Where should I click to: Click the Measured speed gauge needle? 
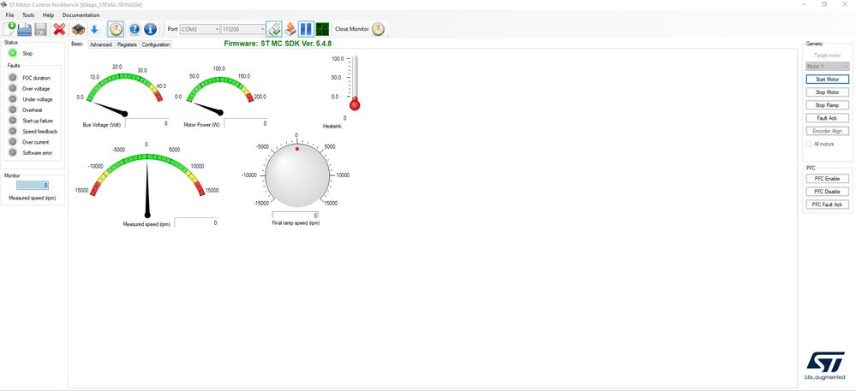147,187
